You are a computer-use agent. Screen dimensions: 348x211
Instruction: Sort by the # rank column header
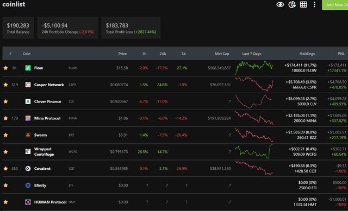pyautogui.click(x=10, y=54)
